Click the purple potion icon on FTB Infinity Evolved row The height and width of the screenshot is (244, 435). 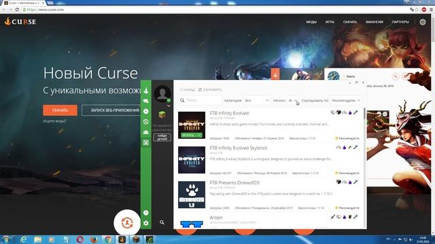350,113
